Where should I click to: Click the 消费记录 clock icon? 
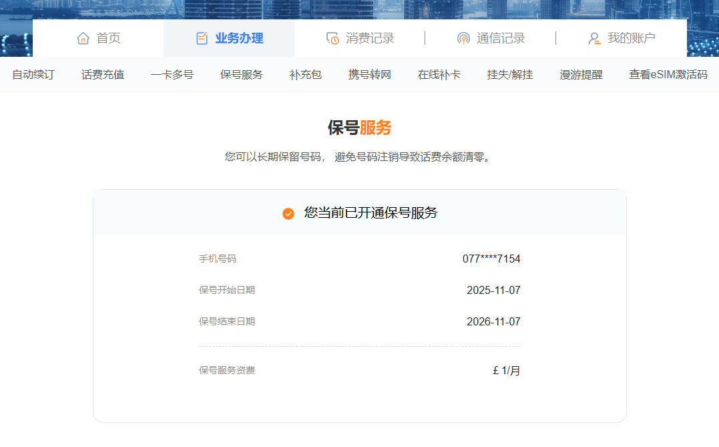coord(332,38)
